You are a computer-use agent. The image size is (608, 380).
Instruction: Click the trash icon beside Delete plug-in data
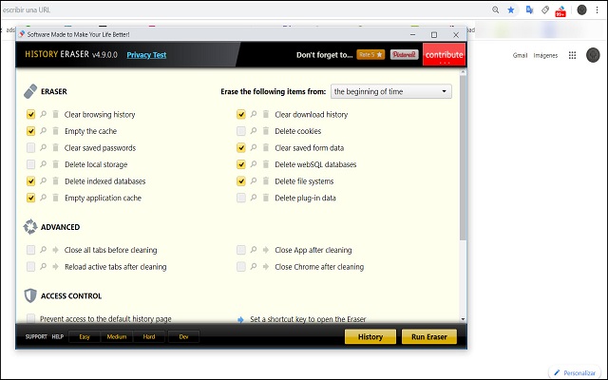265,198
